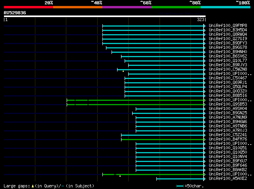This screenshot has width=254, height=189.
Task: Select the UniRef100_A7NUN9 label
Action: pyautogui.click(x=228, y=118)
